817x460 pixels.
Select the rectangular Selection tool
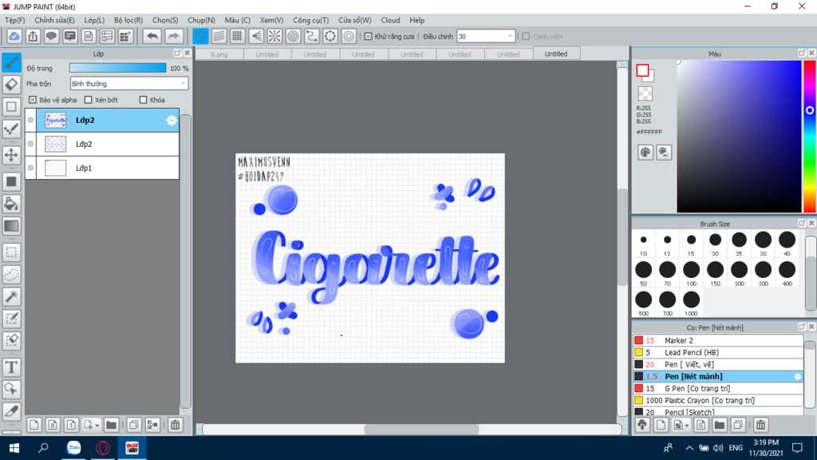[11, 252]
